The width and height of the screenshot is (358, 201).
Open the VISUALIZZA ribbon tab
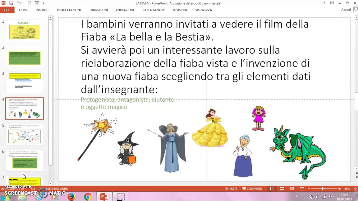[x=204, y=10]
